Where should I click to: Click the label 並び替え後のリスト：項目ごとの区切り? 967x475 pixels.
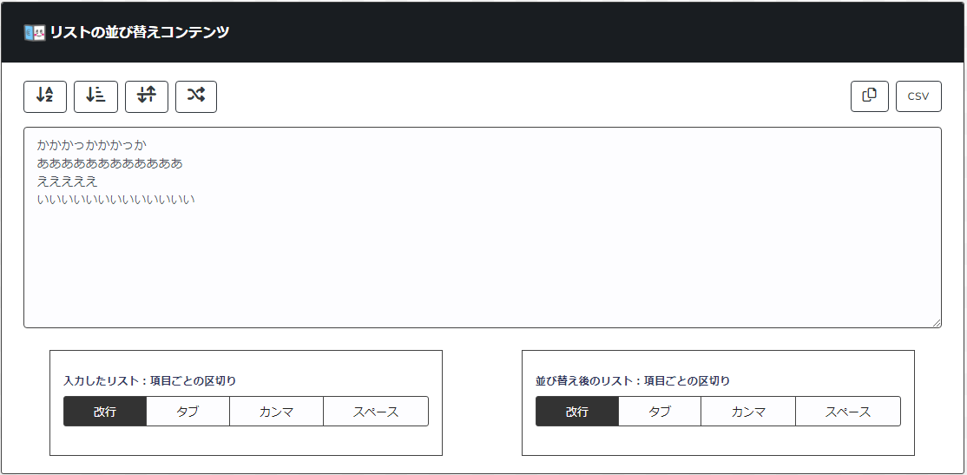[x=633, y=380]
